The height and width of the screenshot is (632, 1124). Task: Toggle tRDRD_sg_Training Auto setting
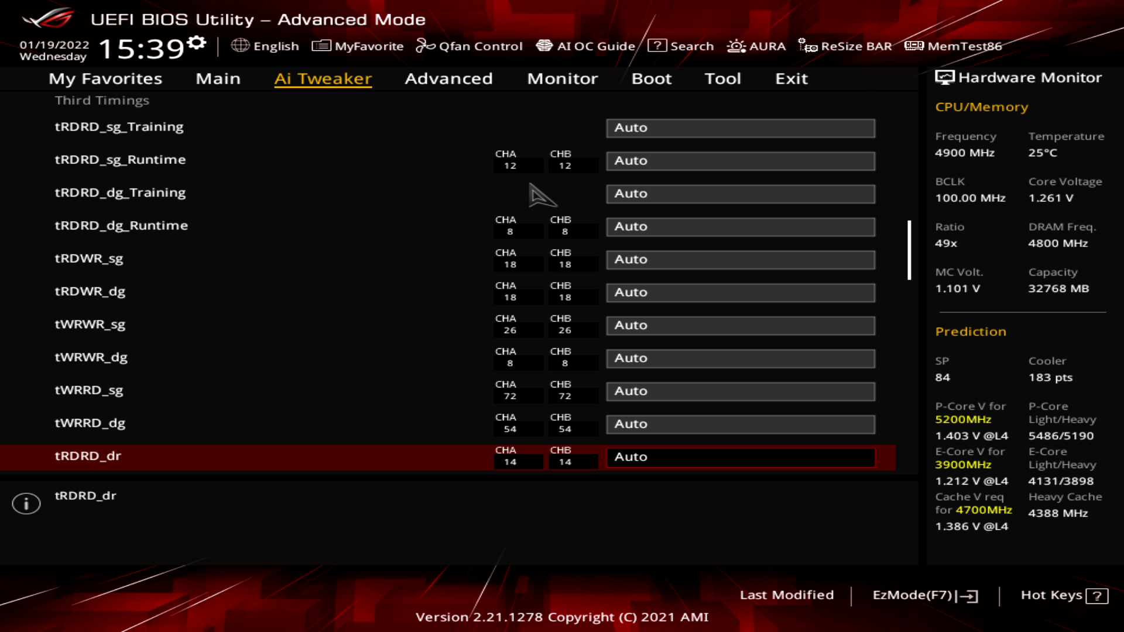(x=741, y=126)
